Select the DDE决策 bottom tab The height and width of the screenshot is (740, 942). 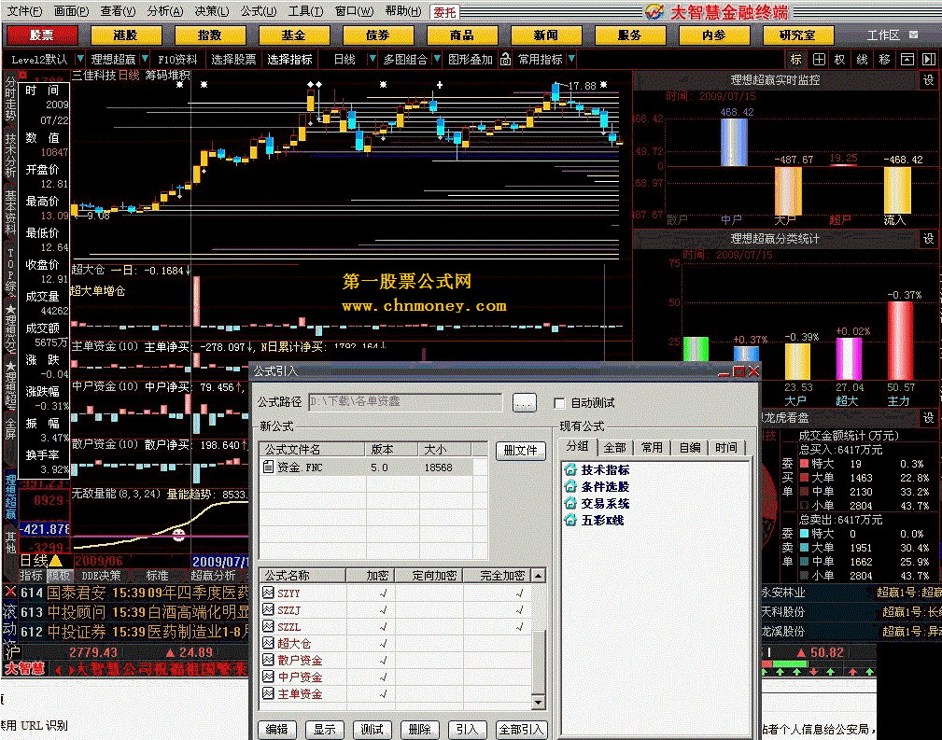[101, 576]
